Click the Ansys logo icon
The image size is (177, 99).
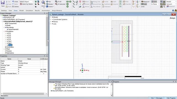tap(176, 10)
